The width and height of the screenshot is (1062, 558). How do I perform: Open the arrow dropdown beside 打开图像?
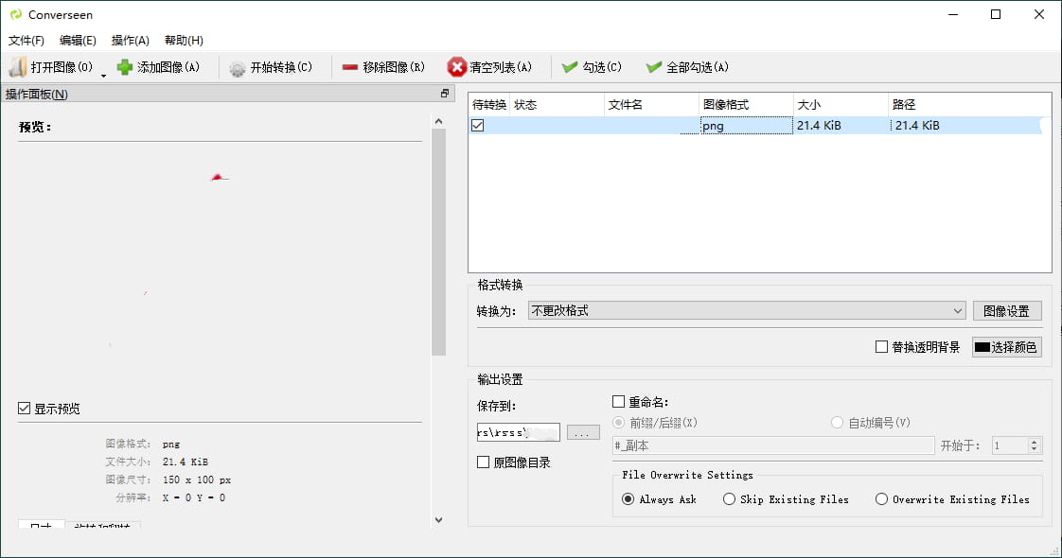(x=103, y=75)
